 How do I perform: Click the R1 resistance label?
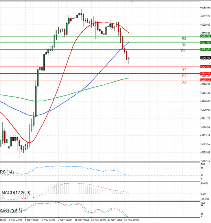point(183,51)
